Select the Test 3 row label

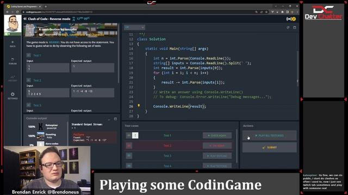167,156
